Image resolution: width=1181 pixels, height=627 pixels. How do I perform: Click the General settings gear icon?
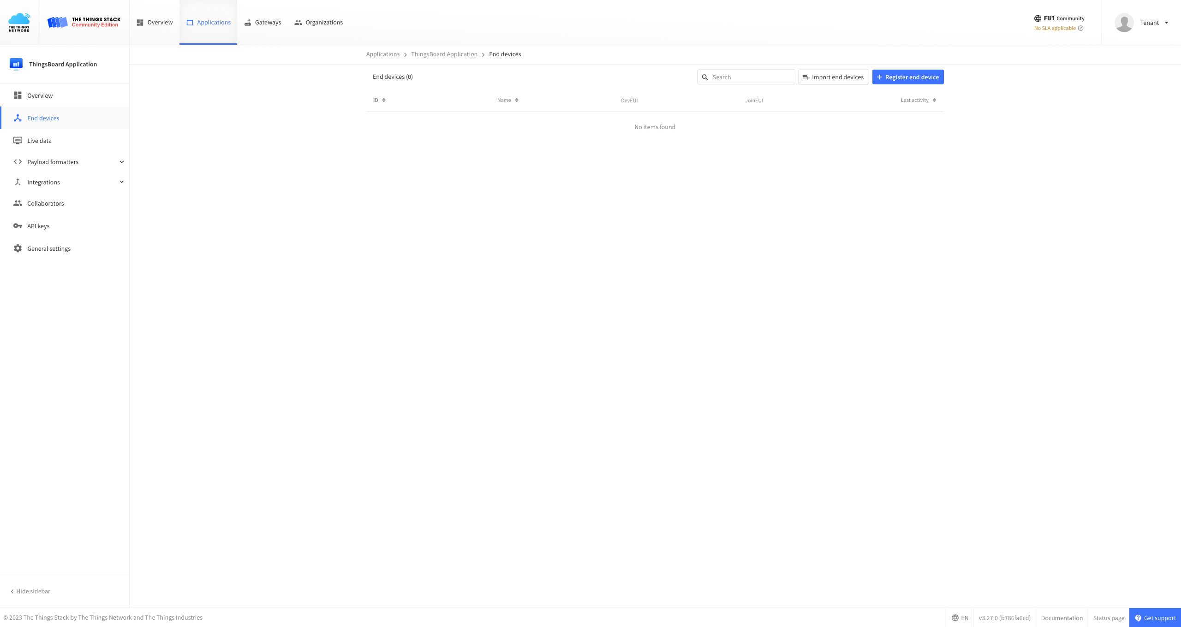18,248
